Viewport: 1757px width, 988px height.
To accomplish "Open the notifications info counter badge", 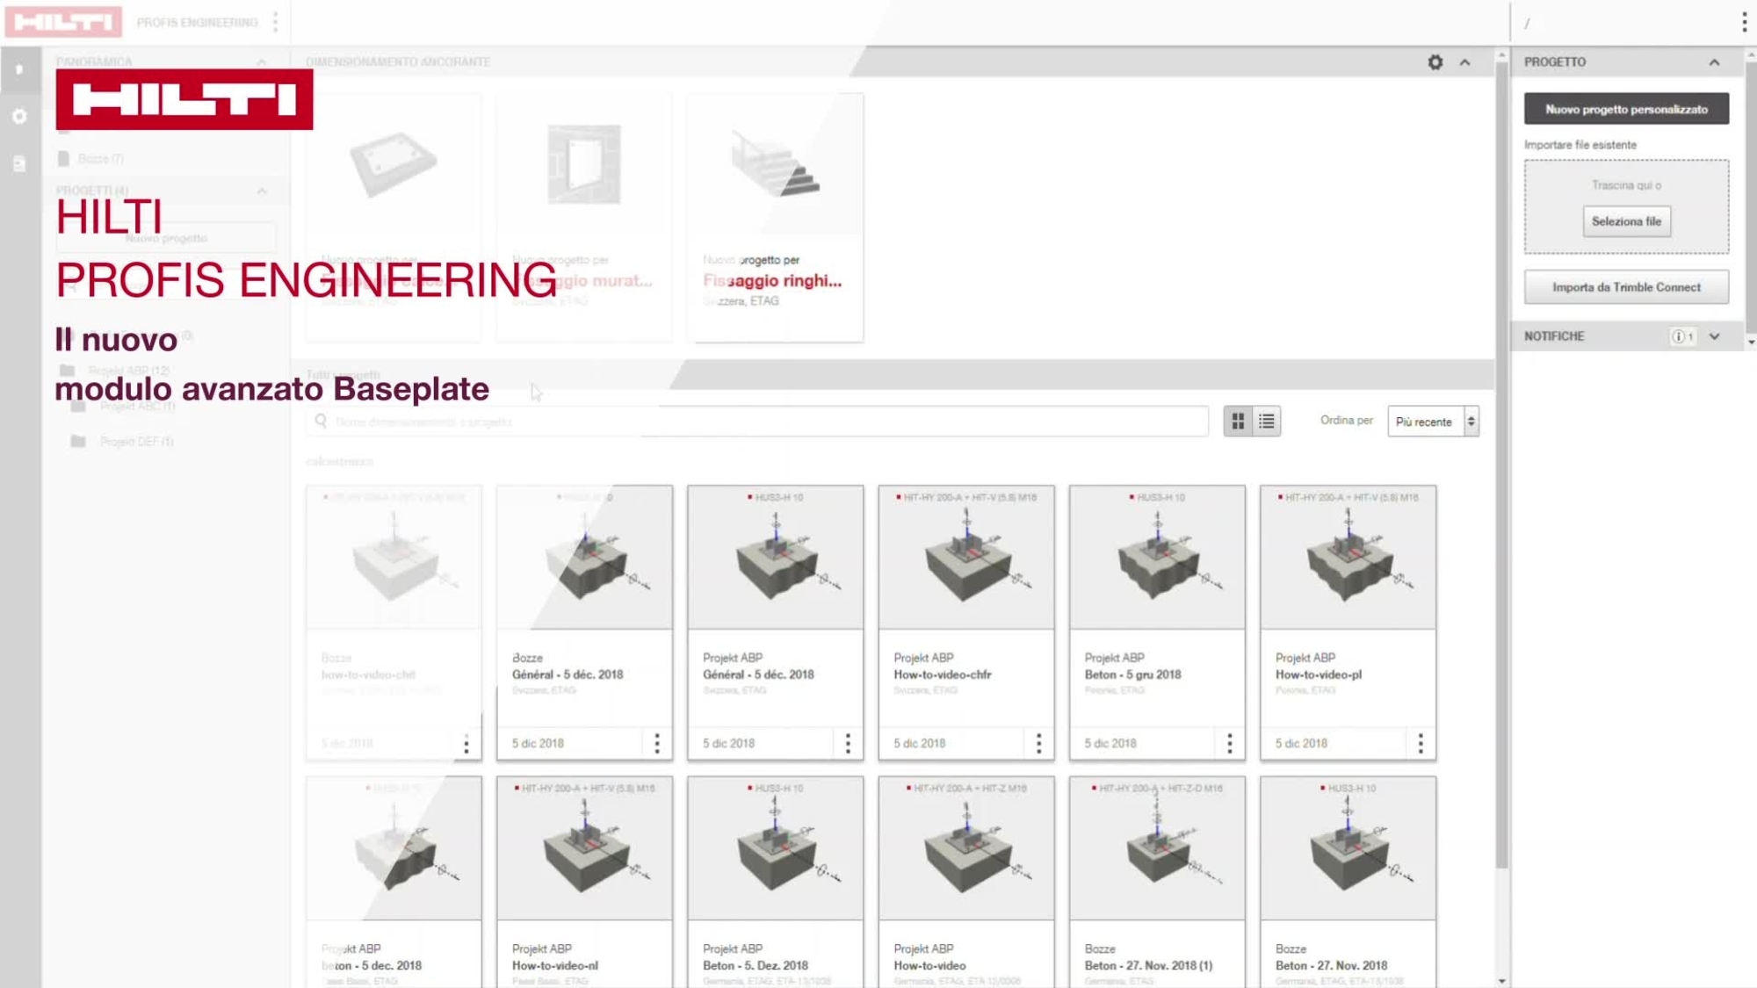I will tap(1682, 336).
